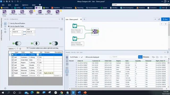Show results Metadata view
The width and height of the screenshot is (170, 95).
click(146, 57)
